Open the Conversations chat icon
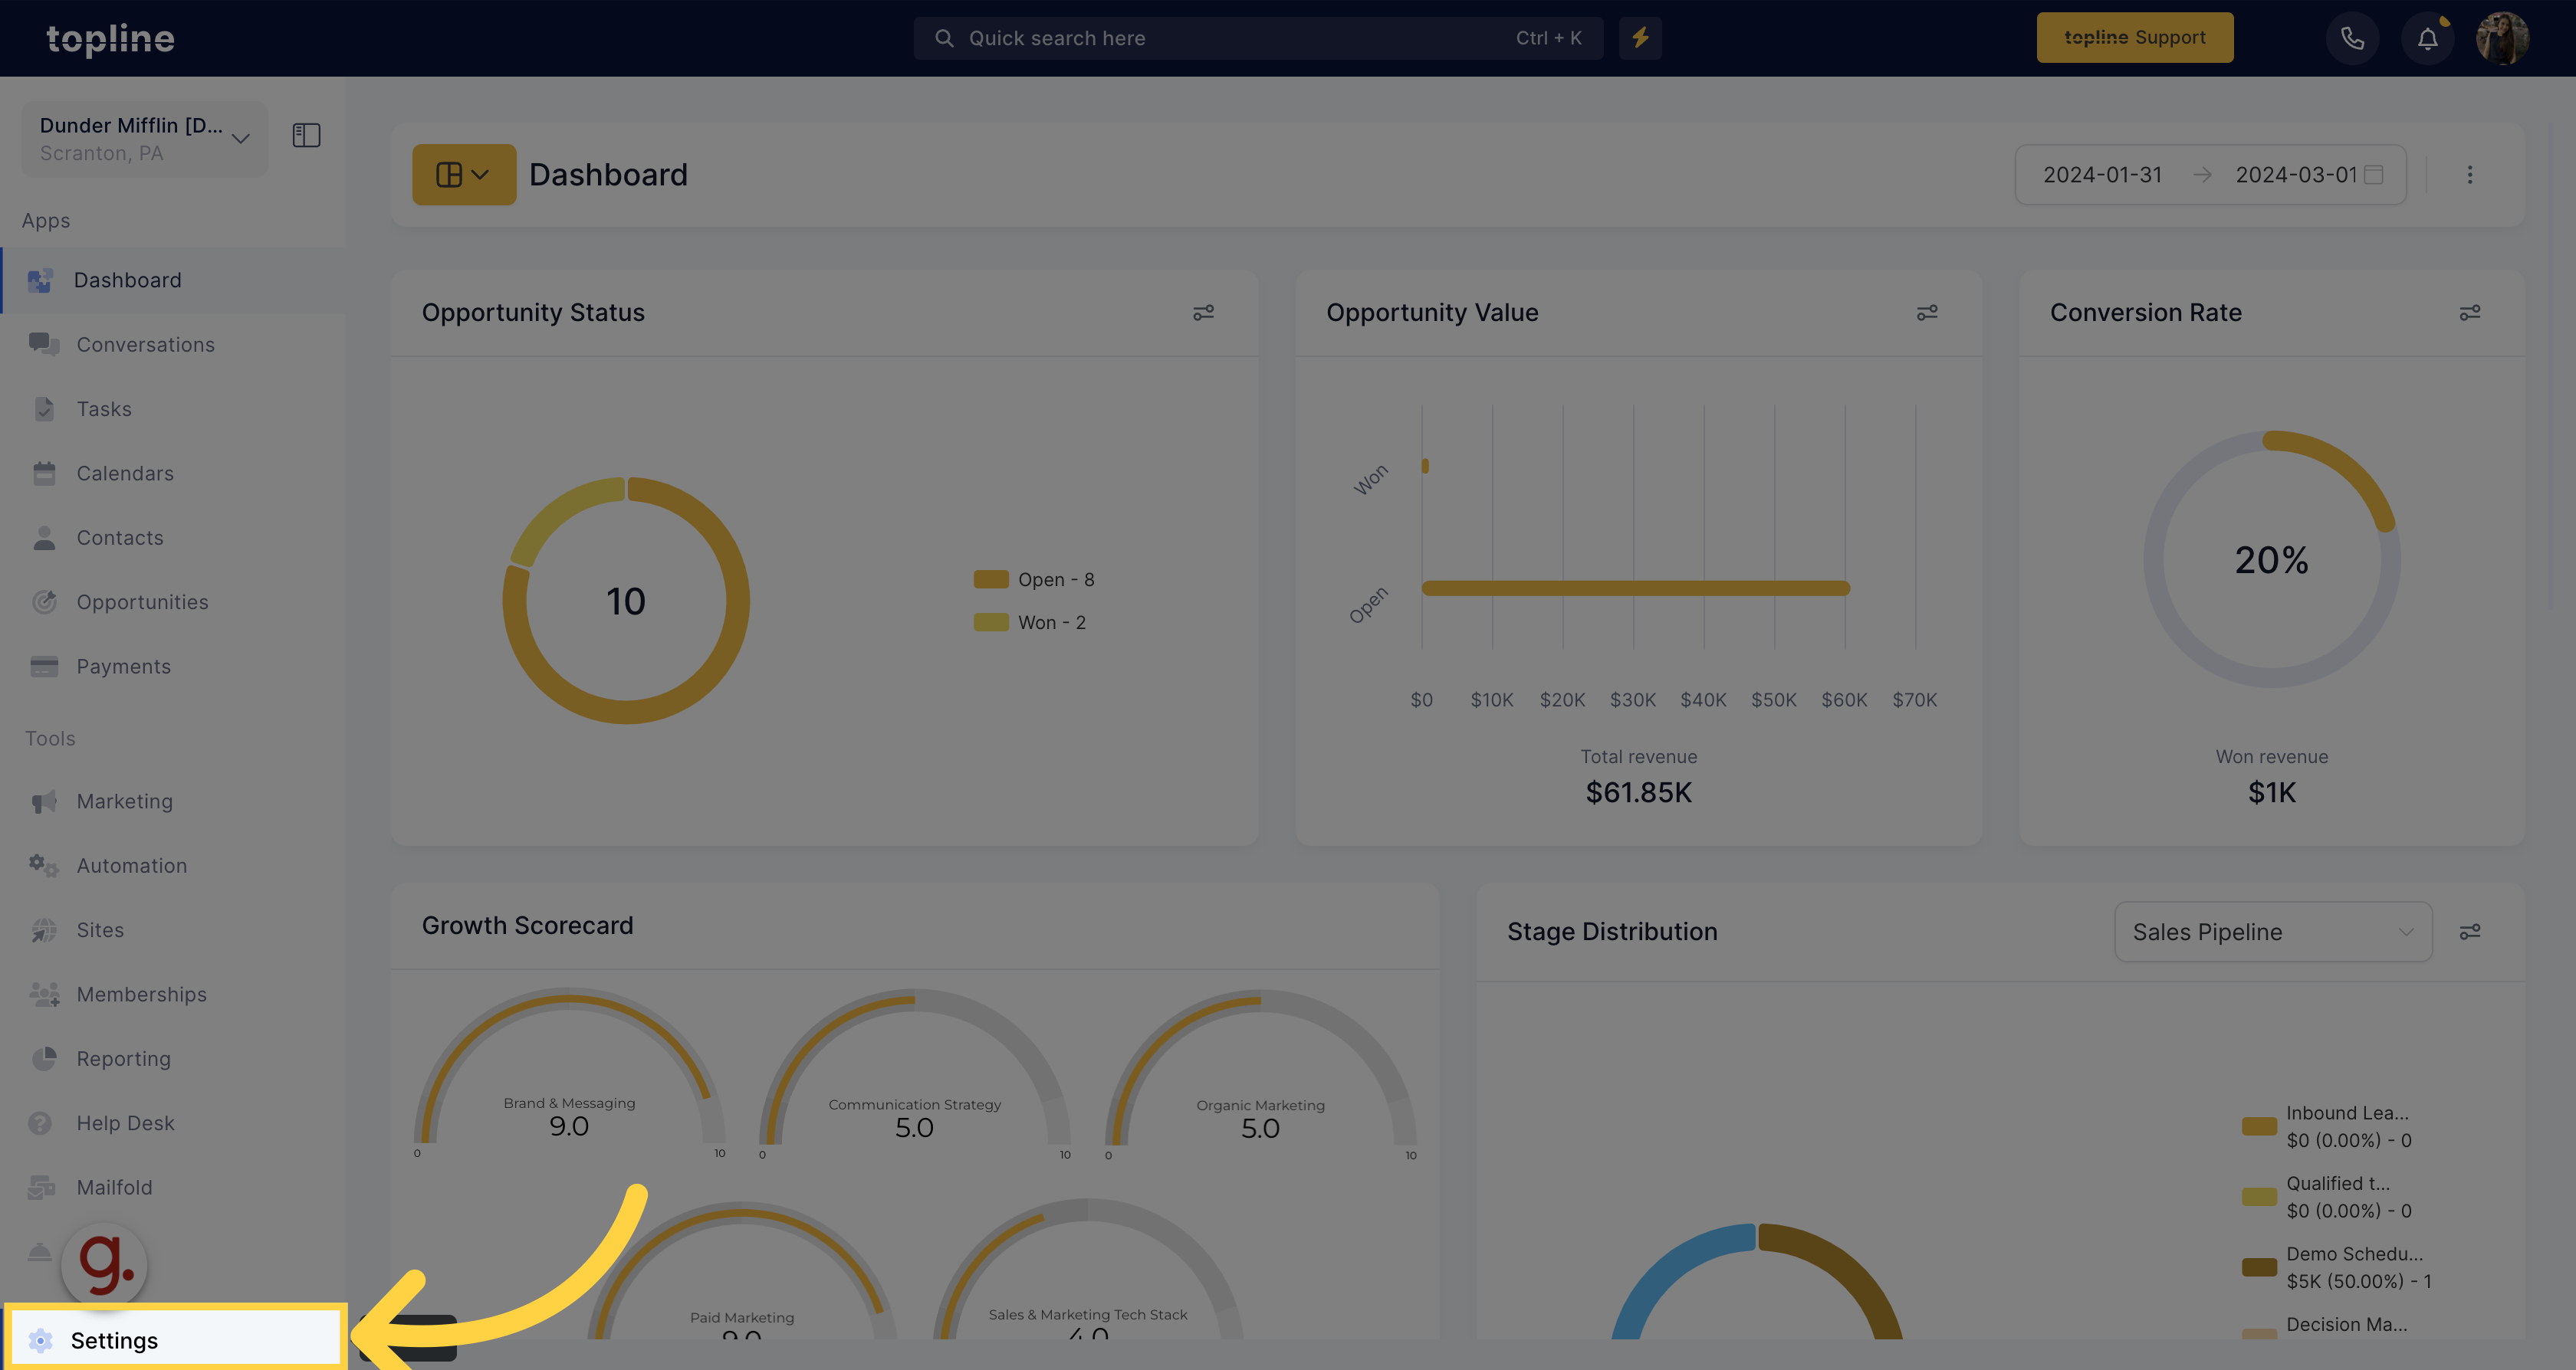2576x1370 pixels. pos(44,345)
